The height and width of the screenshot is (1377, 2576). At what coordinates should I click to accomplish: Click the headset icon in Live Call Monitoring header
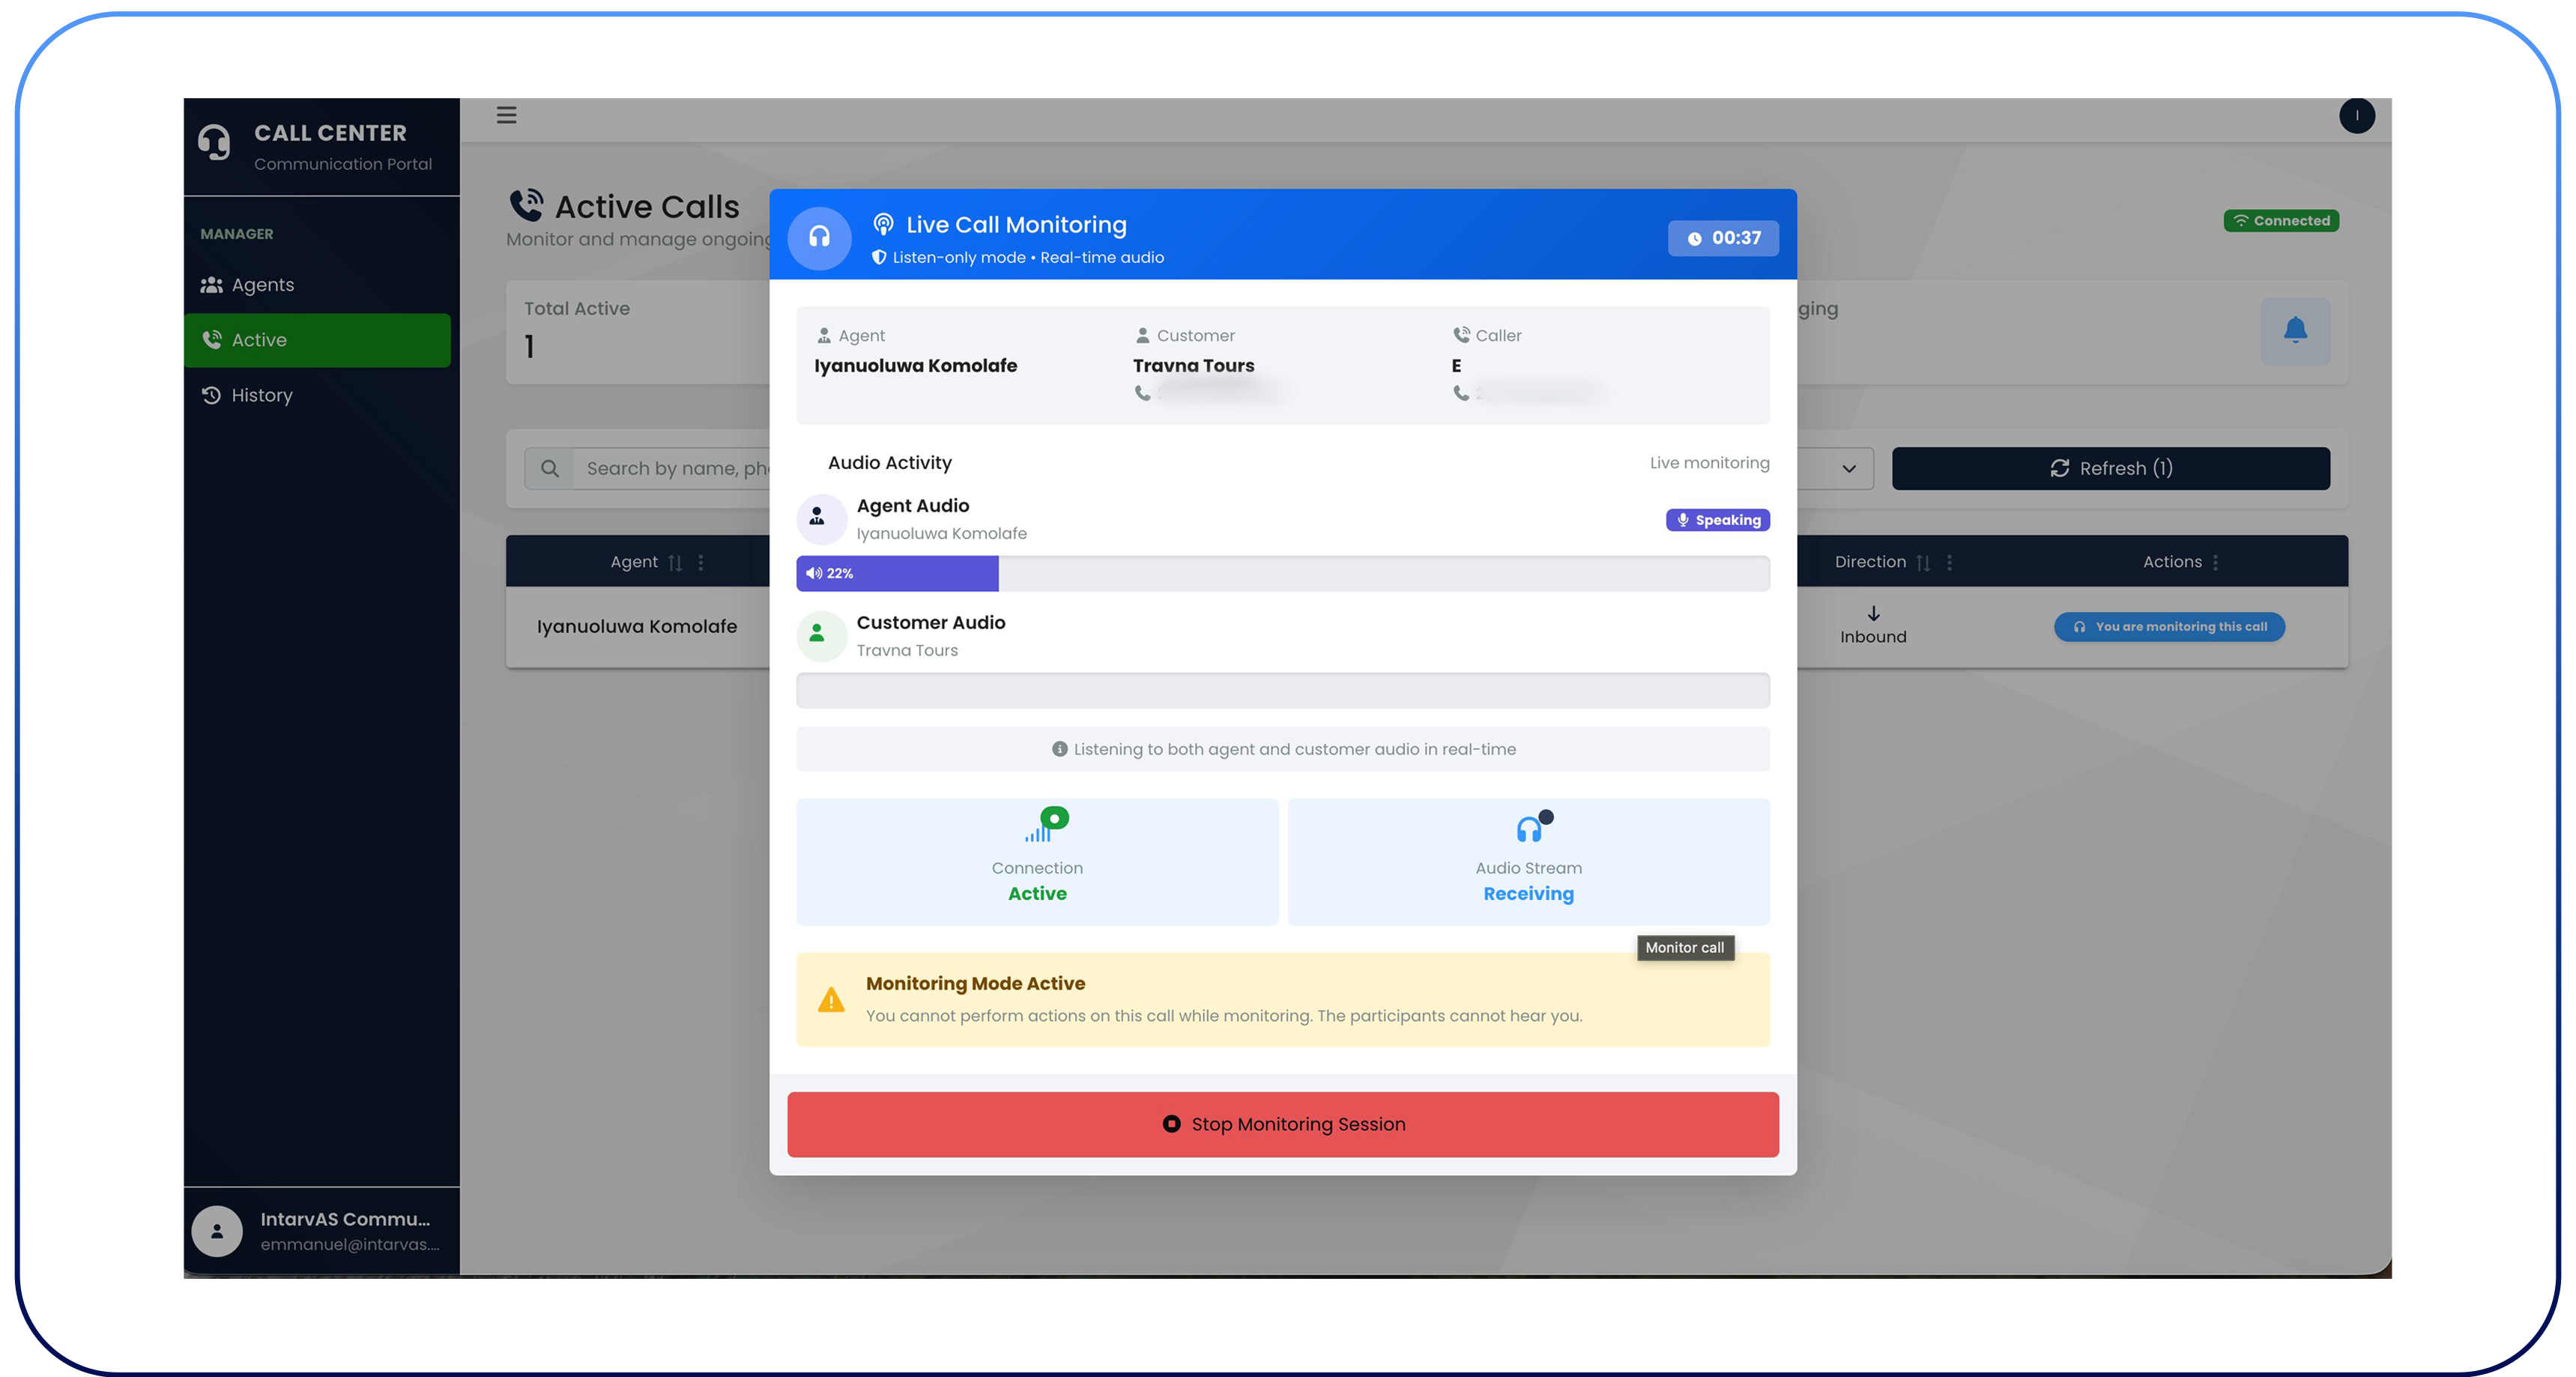[x=819, y=238]
